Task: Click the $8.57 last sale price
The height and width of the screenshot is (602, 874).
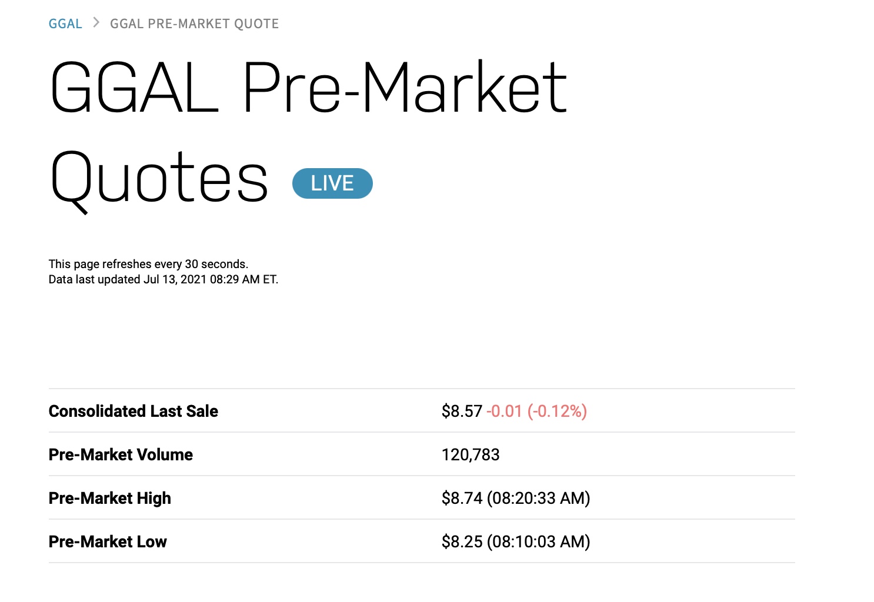Action: 462,411
